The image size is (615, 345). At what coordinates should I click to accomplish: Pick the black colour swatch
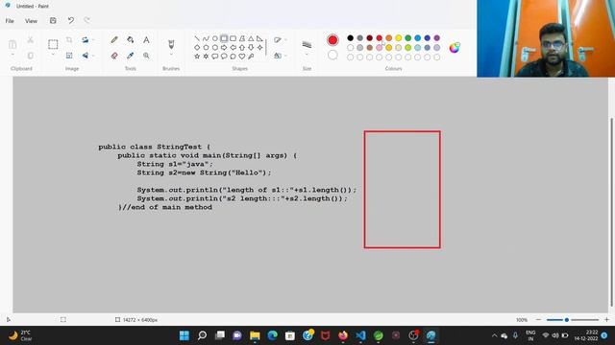point(350,38)
